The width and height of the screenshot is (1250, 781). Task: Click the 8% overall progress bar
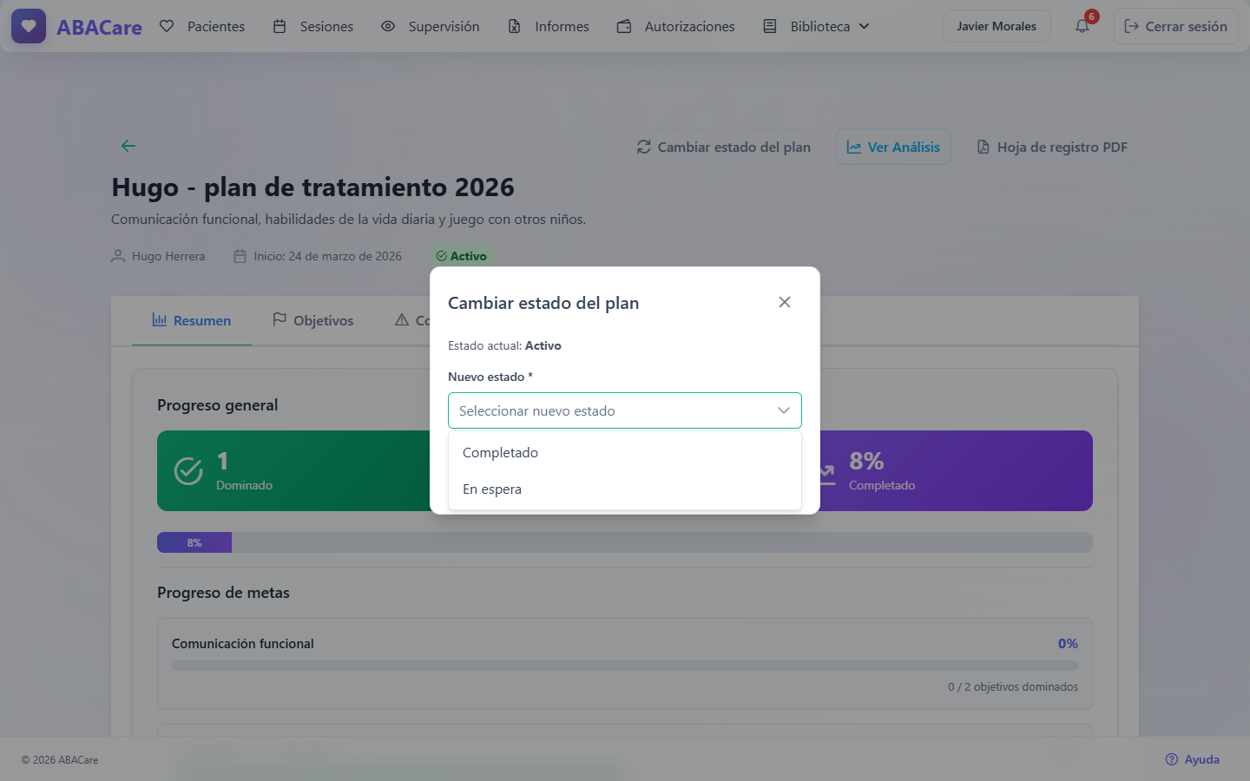click(x=625, y=542)
